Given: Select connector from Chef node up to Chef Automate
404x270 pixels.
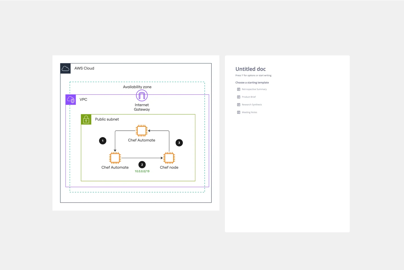Looking at the screenshot, I should [x=169, y=140].
